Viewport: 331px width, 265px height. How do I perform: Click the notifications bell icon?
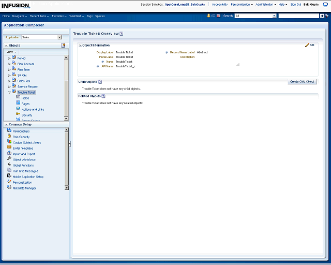coord(209,16)
